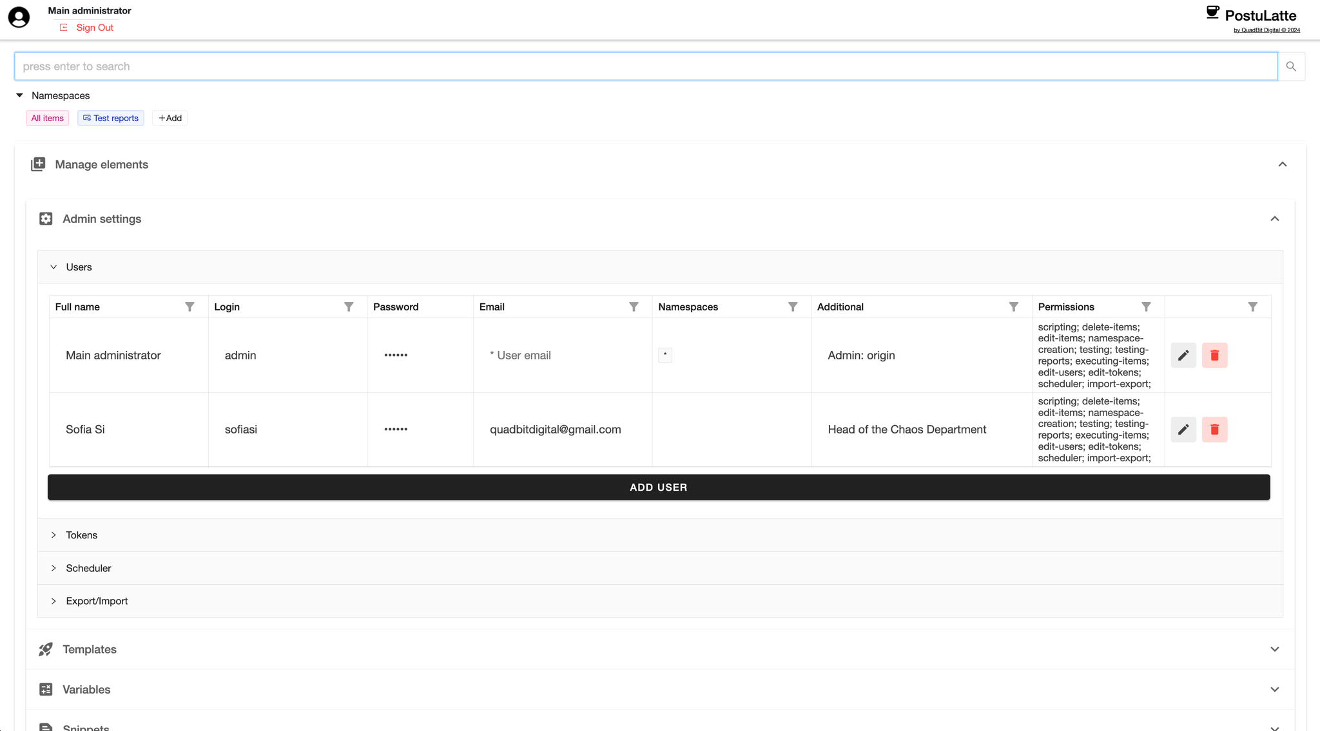Image resolution: width=1320 pixels, height=731 pixels.
Task: Open the filter on the Permissions column
Action: (x=1146, y=307)
